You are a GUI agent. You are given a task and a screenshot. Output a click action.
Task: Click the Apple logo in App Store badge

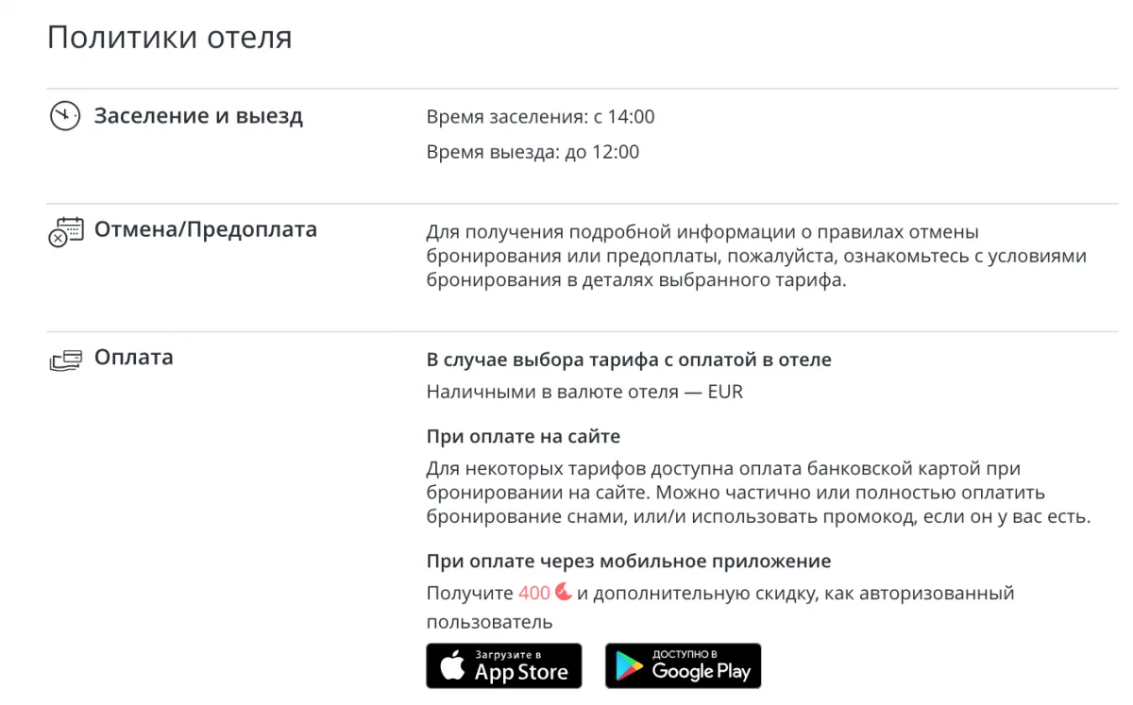453,667
